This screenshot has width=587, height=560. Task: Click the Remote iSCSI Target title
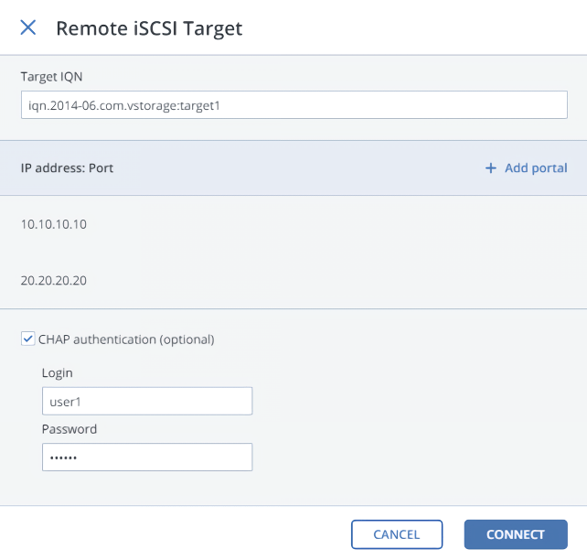[x=149, y=28]
